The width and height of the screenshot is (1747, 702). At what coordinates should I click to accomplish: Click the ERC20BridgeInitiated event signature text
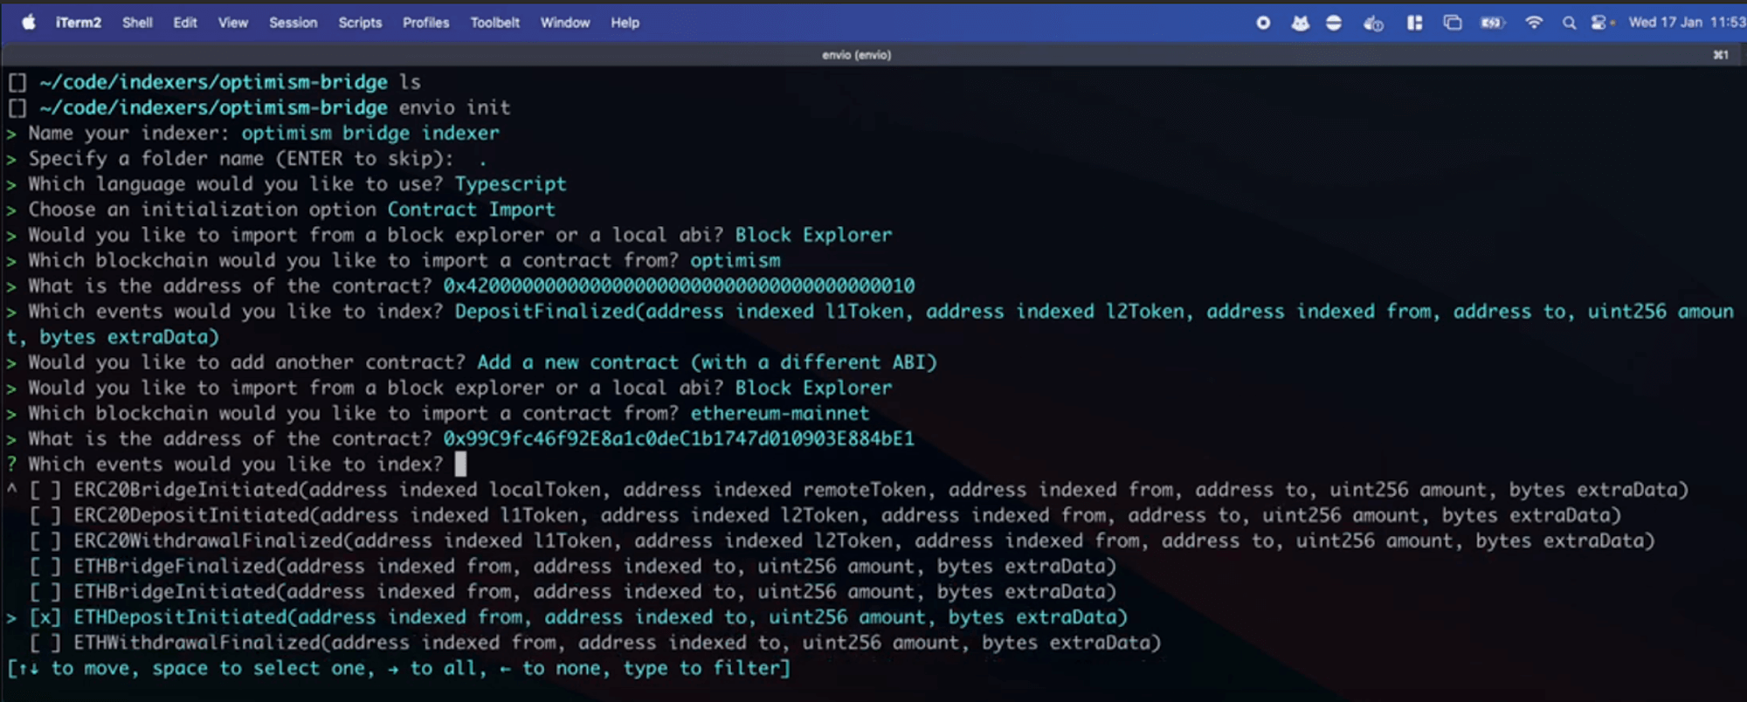880,490
